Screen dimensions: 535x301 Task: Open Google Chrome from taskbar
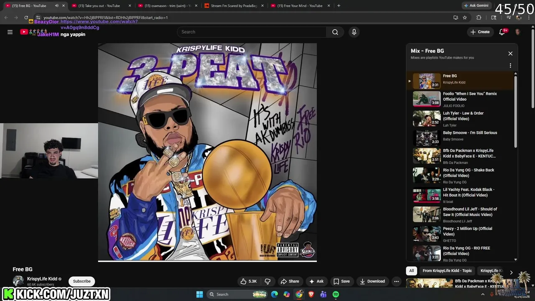pyautogui.click(x=299, y=294)
